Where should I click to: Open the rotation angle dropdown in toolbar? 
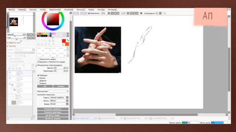[128, 13]
